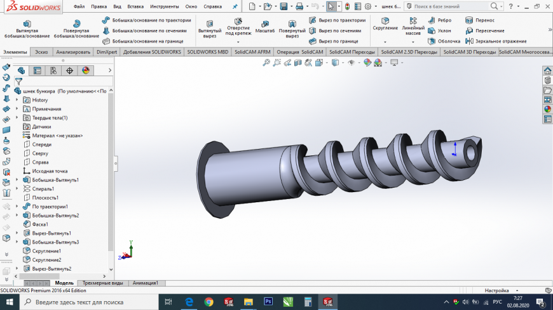
Task: Click the Повернутая бобышка/основание tool
Action: click(x=76, y=29)
